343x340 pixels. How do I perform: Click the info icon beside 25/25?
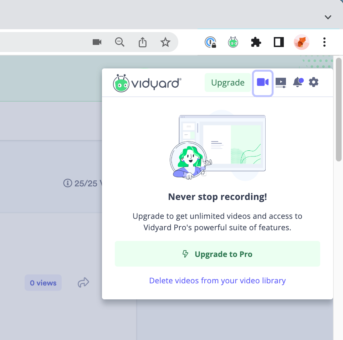point(68,183)
